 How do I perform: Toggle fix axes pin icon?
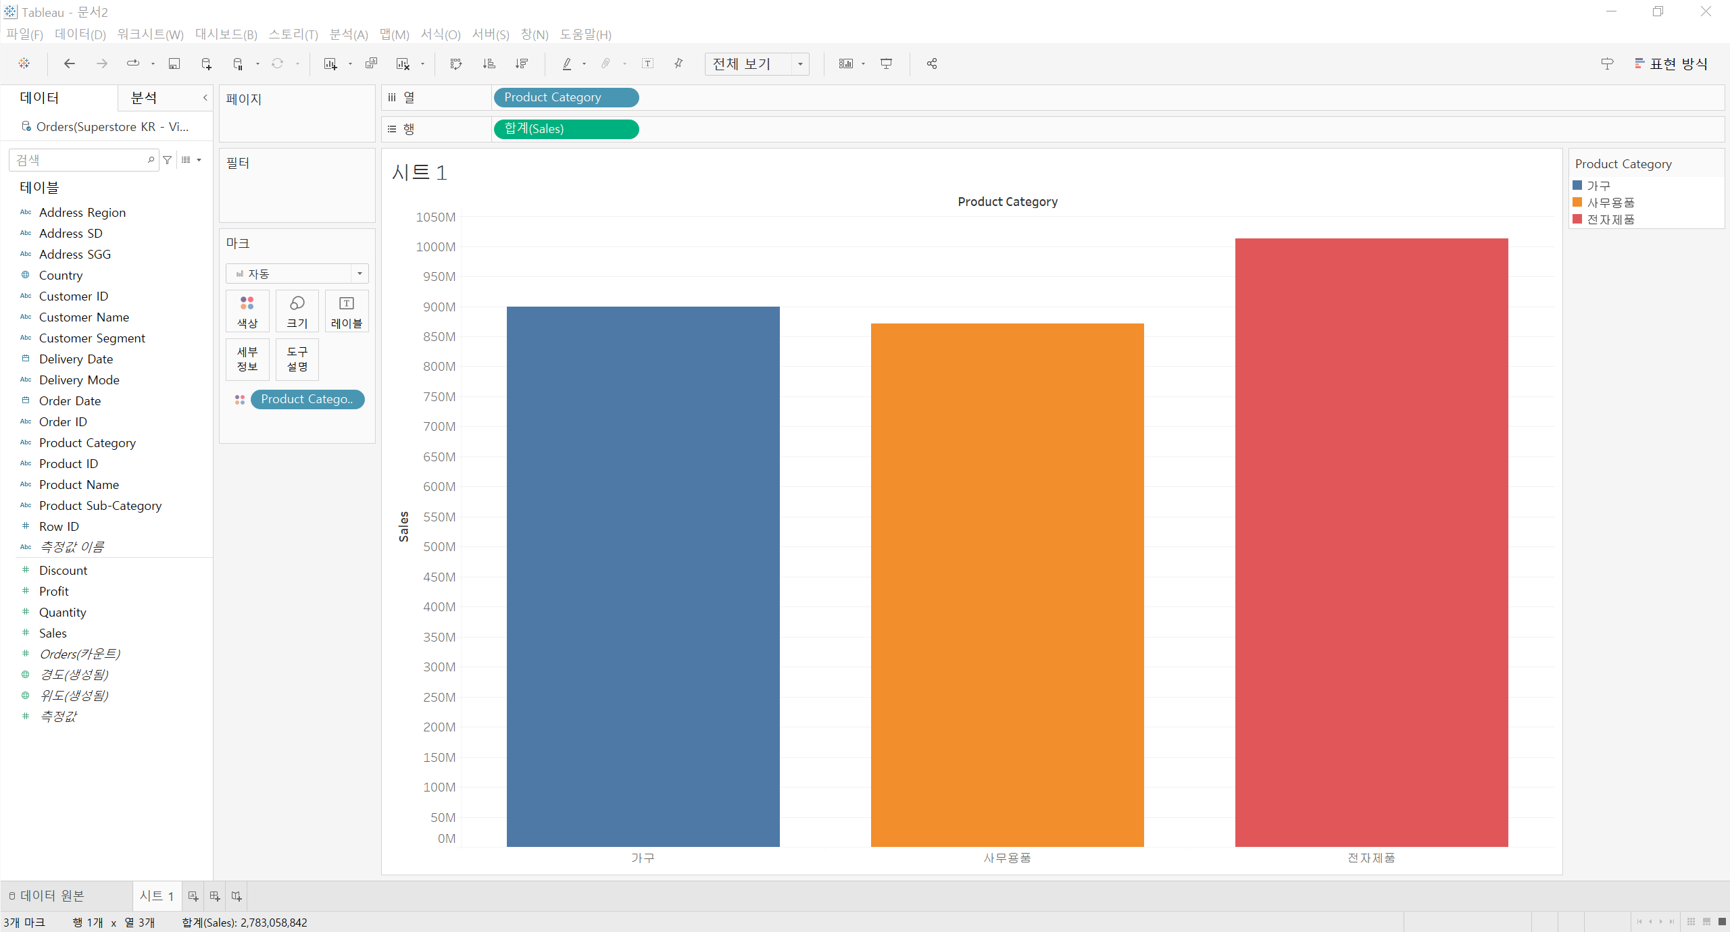(x=678, y=63)
